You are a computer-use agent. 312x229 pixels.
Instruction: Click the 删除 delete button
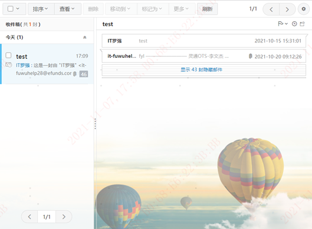click(x=93, y=9)
